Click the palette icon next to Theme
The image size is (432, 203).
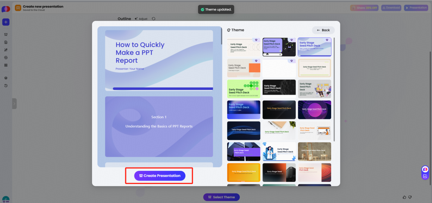pyautogui.click(x=229, y=30)
